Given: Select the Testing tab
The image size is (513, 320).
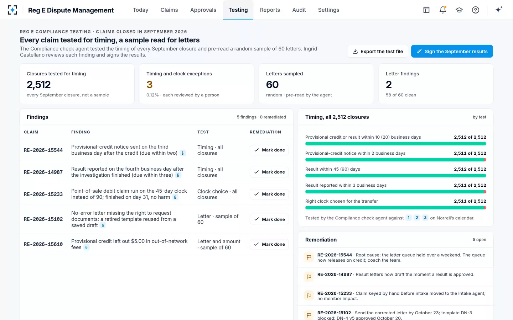Looking at the screenshot, I should (238, 10).
